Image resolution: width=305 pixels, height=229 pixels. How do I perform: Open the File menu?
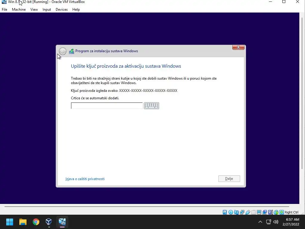point(4,9)
